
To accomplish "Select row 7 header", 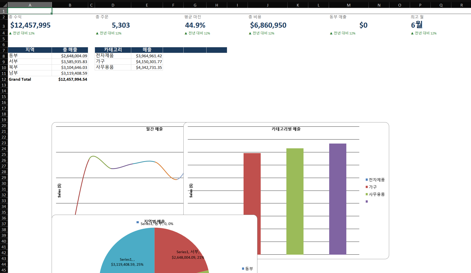I will (x=4, y=50).
